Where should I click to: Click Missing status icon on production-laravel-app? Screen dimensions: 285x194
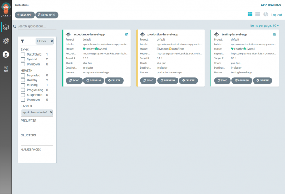pos(158,49)
